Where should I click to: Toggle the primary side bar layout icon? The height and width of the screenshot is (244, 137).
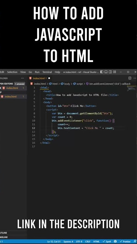click(102, 72)
